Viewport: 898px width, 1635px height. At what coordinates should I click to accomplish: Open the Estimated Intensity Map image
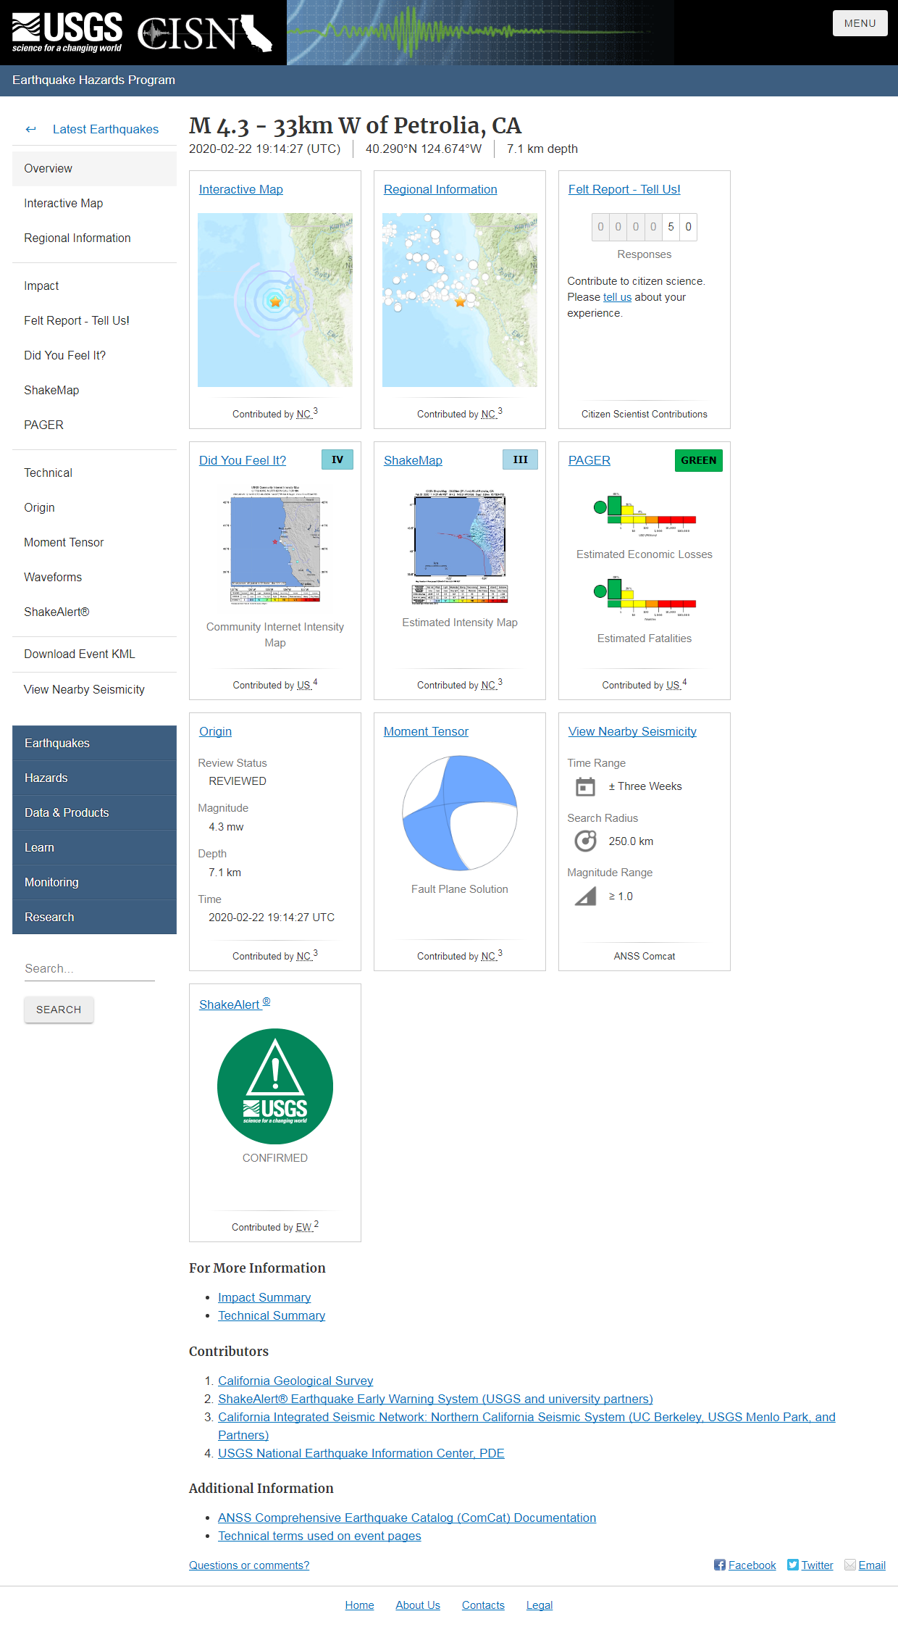pyautogui.click(x=460, y=547)
